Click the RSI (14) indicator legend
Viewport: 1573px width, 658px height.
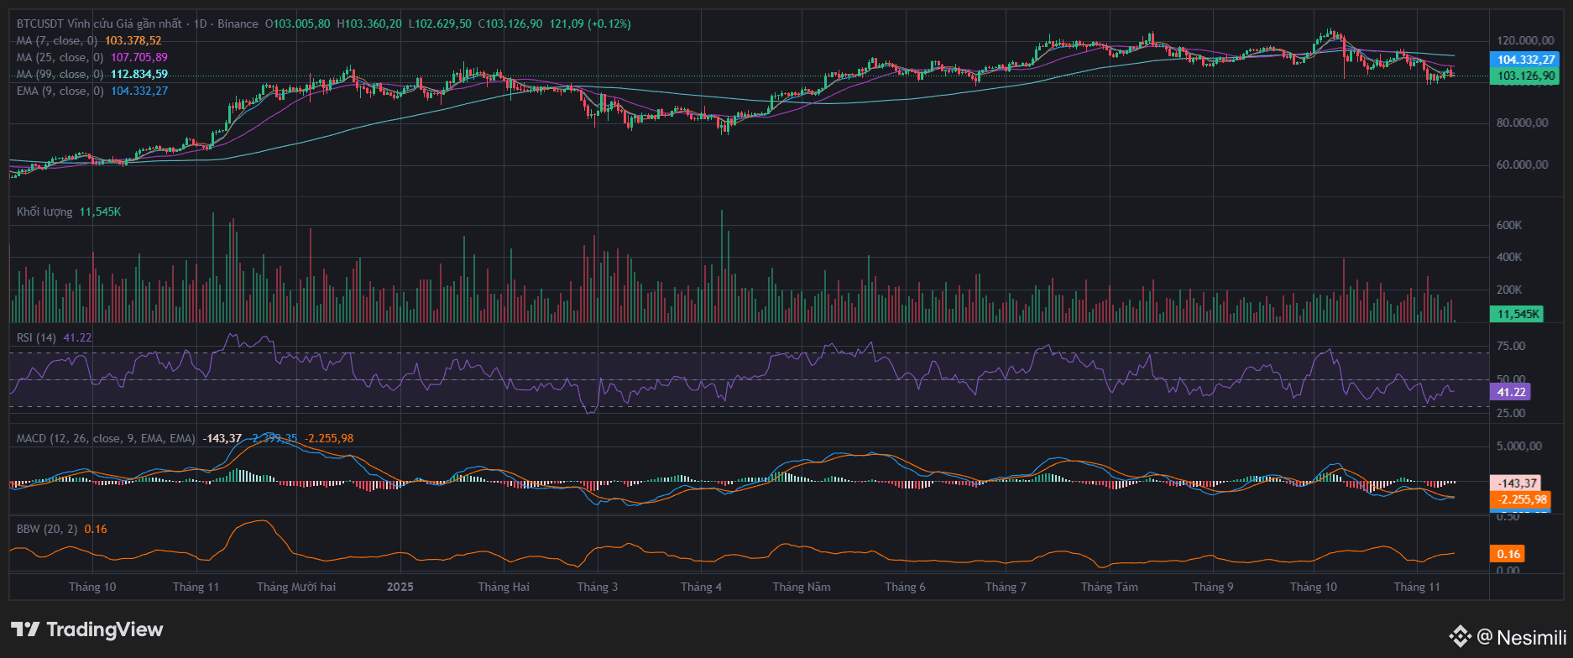click(36, 337)
